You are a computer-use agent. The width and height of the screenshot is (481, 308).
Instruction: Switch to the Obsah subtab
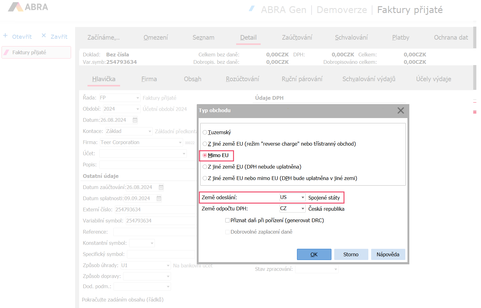pyautogui.click(x=193, y=79)
